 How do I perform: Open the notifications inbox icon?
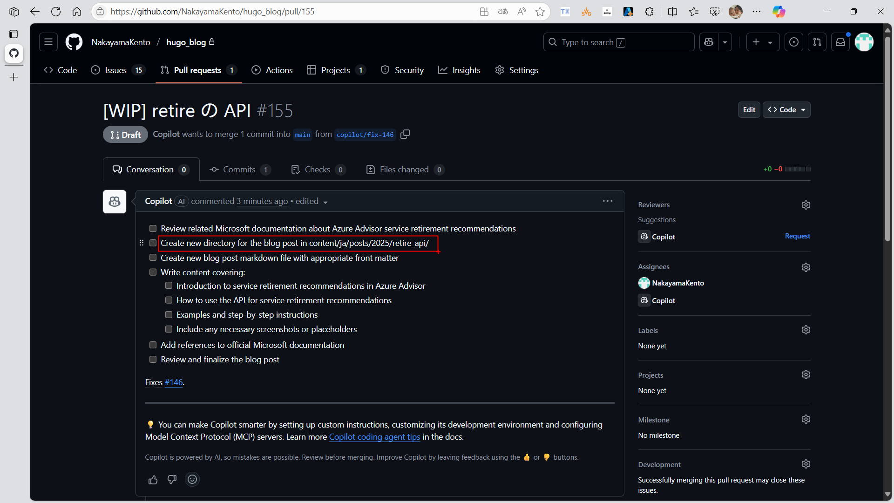(x=840, y=42)
